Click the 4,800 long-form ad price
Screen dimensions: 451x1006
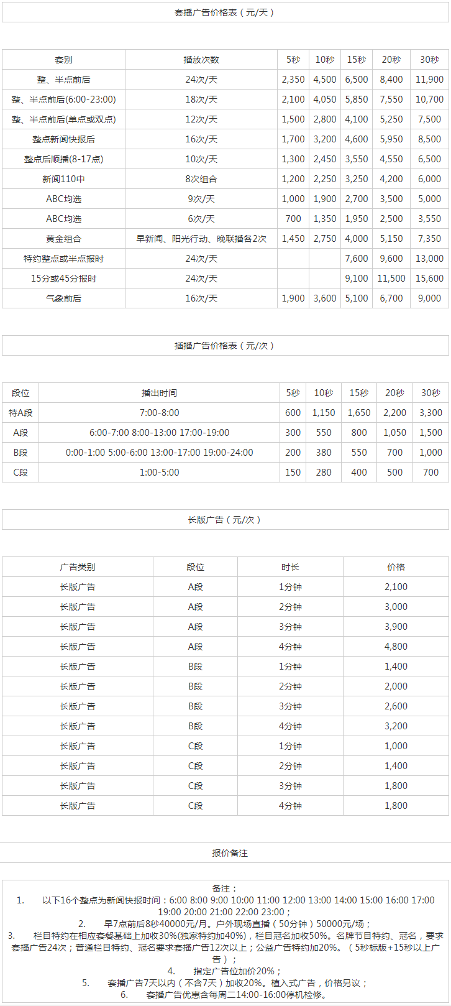(x=396, y=647)
